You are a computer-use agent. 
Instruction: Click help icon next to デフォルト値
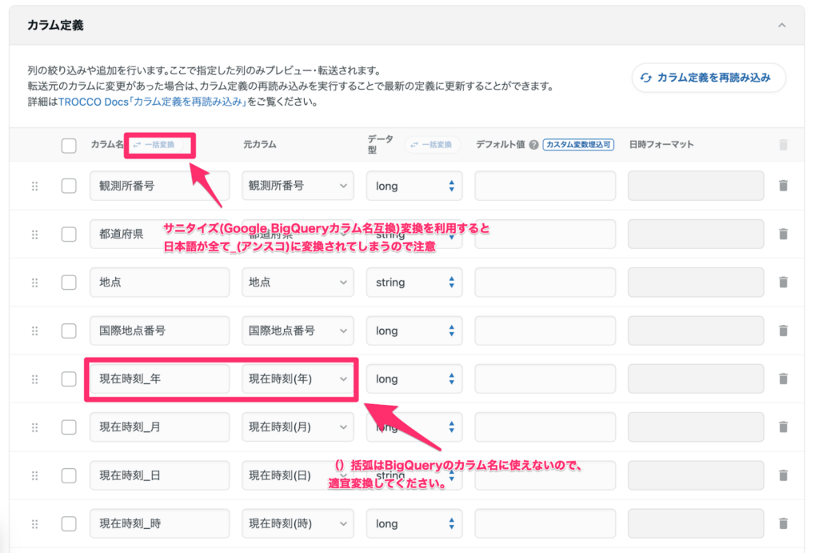click(533, 145)
